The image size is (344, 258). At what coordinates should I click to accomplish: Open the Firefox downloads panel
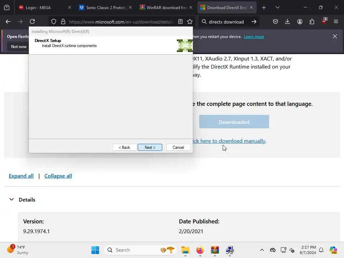(288, 21)
